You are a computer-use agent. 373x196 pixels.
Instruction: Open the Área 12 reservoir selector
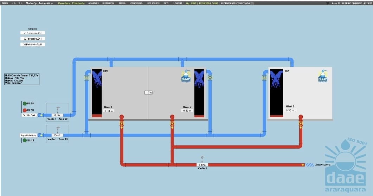[x=351, y=3]
